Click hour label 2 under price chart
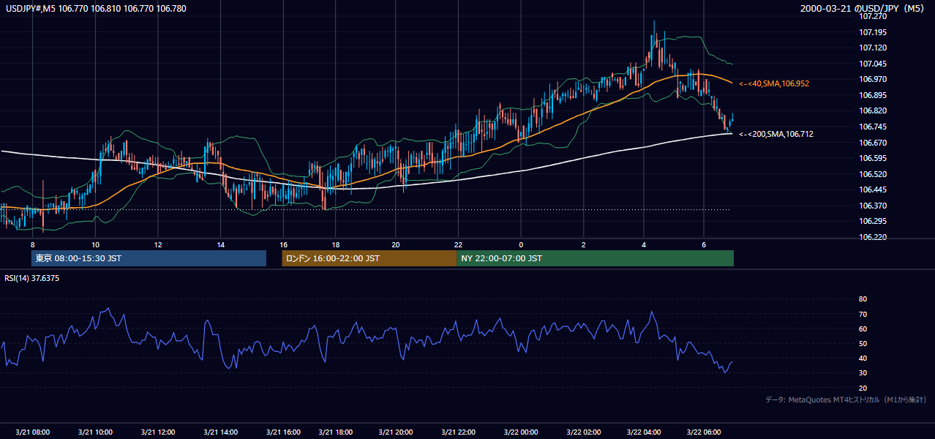The image size is (935, 439). 584,244
